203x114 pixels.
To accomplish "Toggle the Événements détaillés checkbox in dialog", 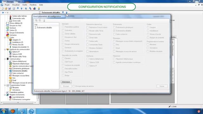I will click(114, 31).
